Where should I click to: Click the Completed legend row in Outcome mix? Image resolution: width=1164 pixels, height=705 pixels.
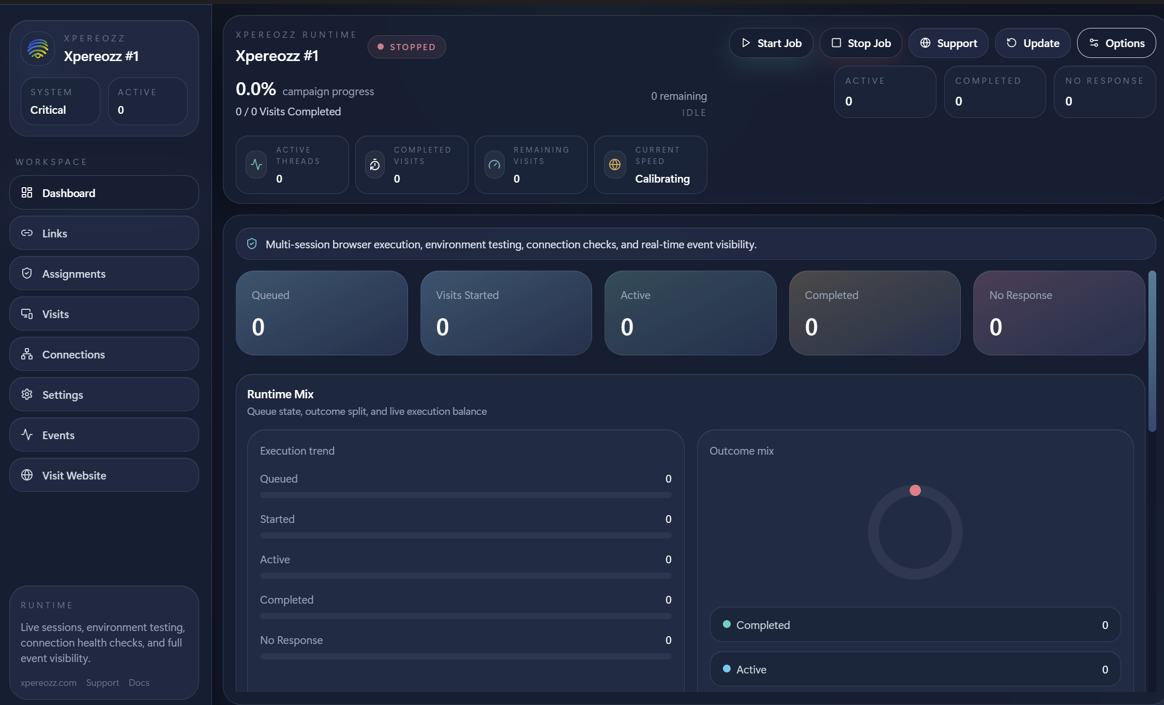pos(915,624)
